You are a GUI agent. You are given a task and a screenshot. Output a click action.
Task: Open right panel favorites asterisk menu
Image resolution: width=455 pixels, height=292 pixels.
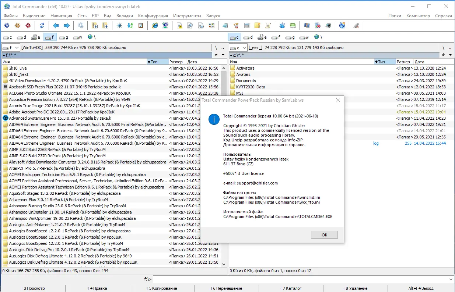(443, 55)
